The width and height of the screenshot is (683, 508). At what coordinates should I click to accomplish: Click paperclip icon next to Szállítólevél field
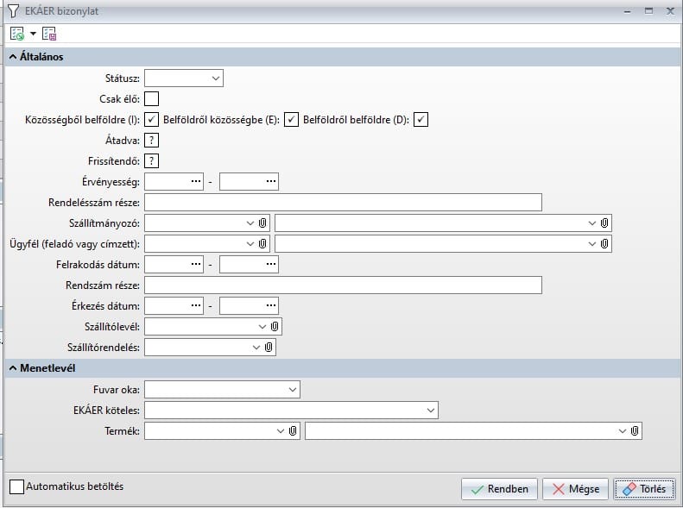(x=275, y=327)
